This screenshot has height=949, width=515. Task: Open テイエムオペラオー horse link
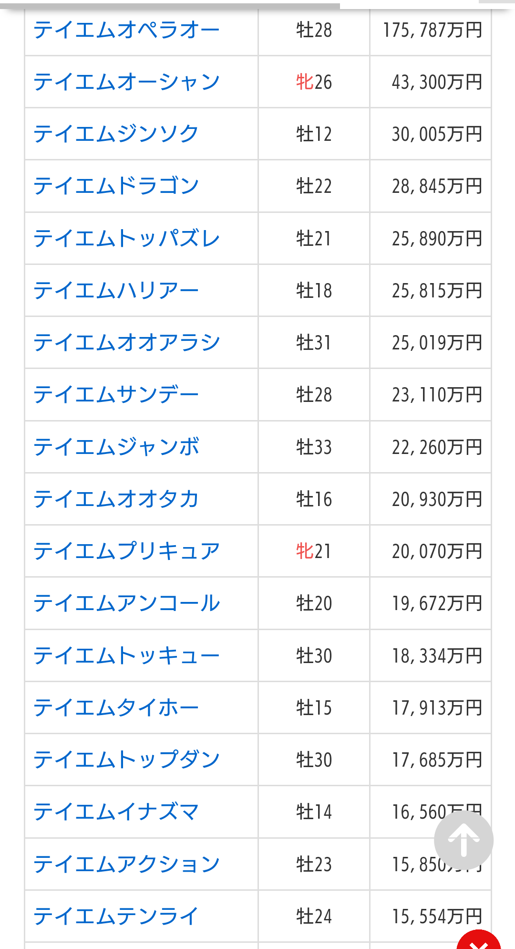click(x=126, y=30)
